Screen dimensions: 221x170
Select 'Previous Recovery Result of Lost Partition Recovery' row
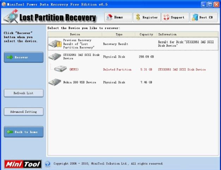[x=133, y=44]
